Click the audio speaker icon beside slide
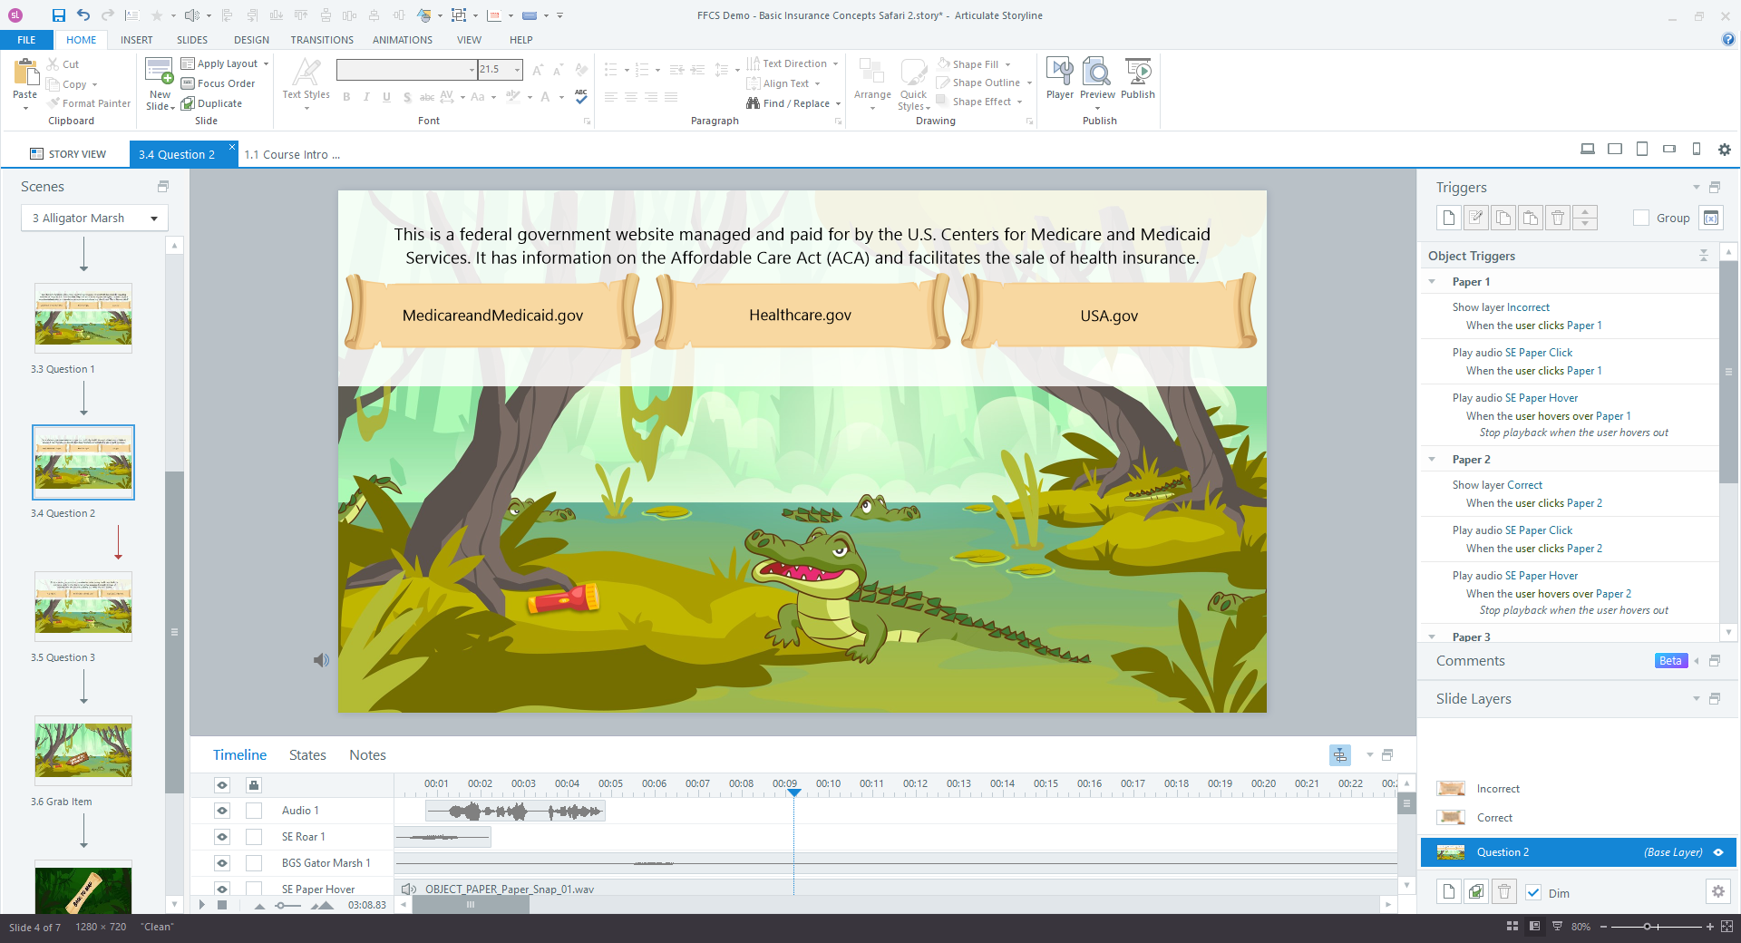1741x943 pixels. click(x=321, y=660)
